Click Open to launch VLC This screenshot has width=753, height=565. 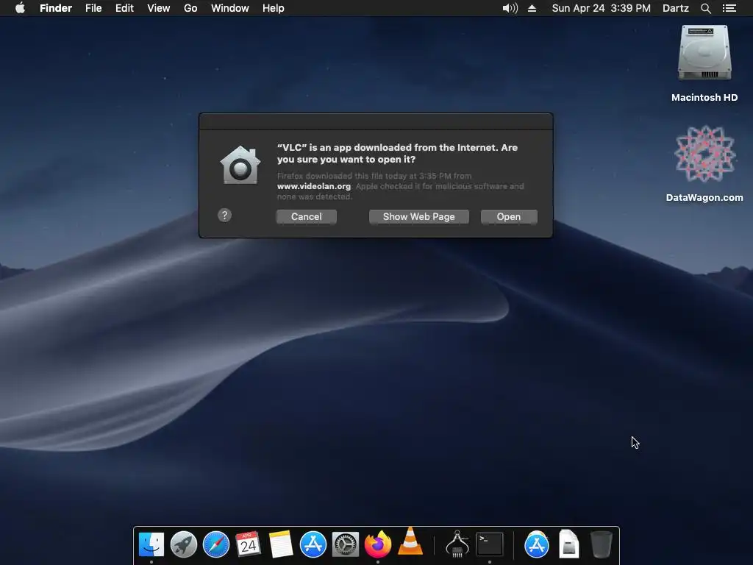coord(509,217)
